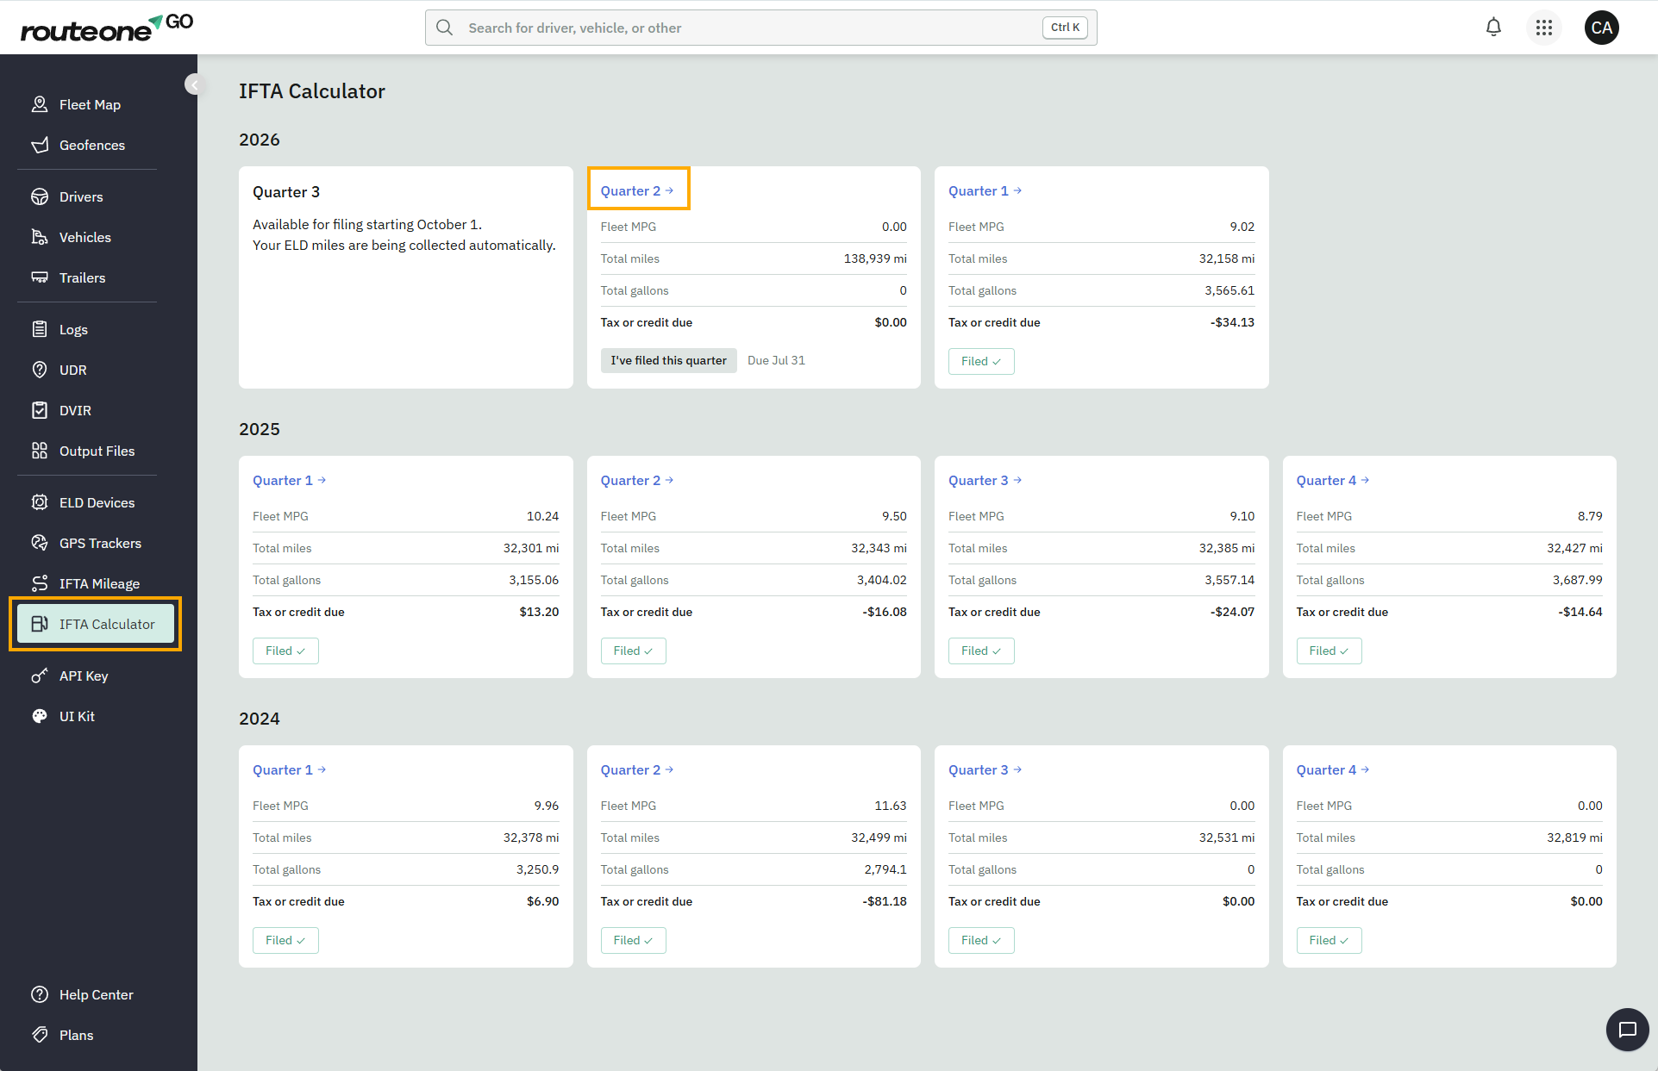The width and height of the screenshot is (1658, 1071).
Task: Click the IFTA Mileage route icon
Action: (40, 583)
